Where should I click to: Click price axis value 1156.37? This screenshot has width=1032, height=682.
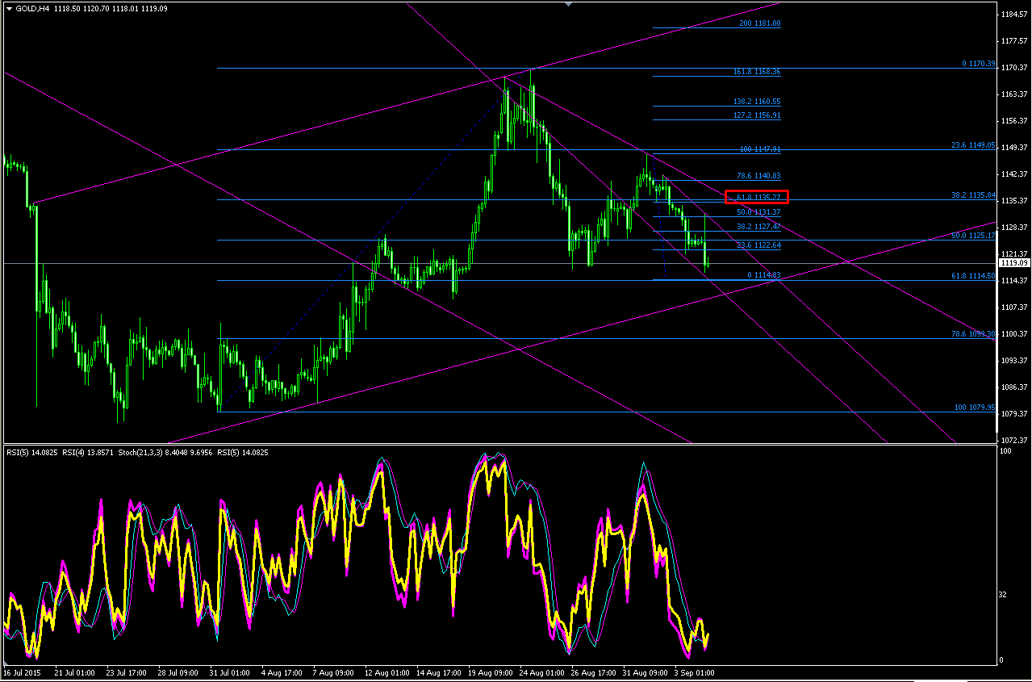(x=1013, y=120)
